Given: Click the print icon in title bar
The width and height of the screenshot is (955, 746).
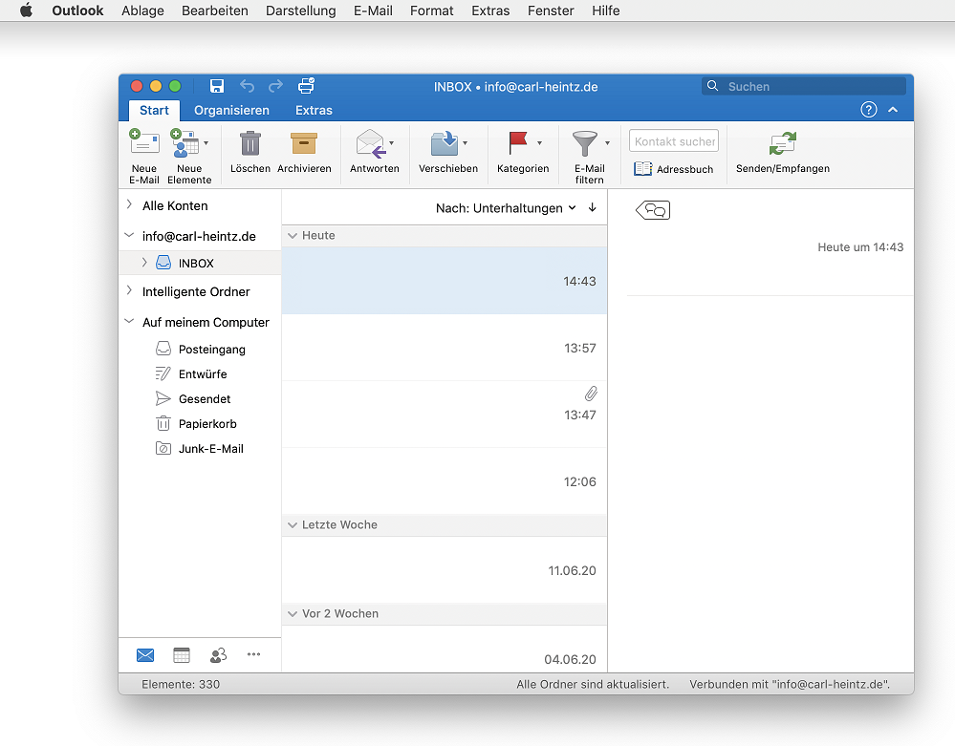Looking at the screenshot, I should 306,86.
